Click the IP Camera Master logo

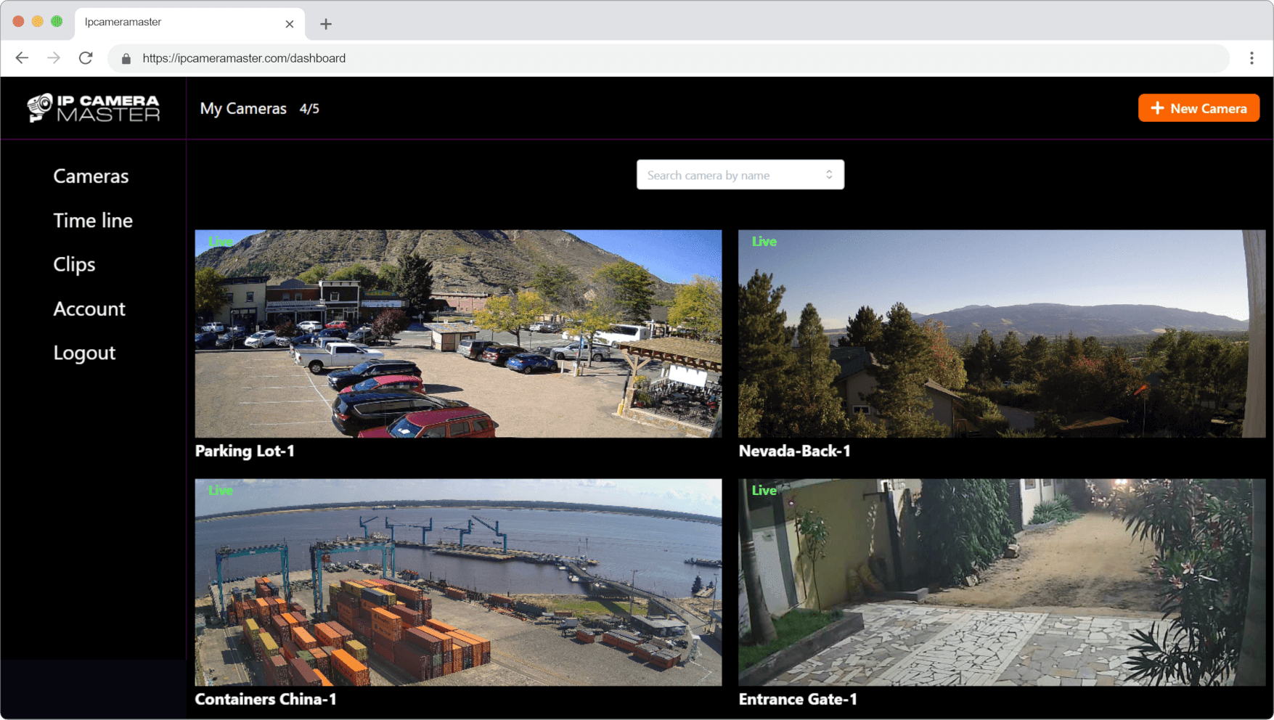pyautogui.click(x=94, y=108)
